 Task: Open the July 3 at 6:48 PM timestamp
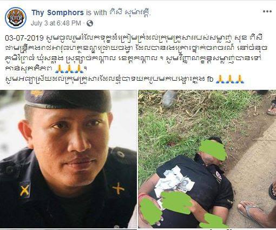(56, 23)
